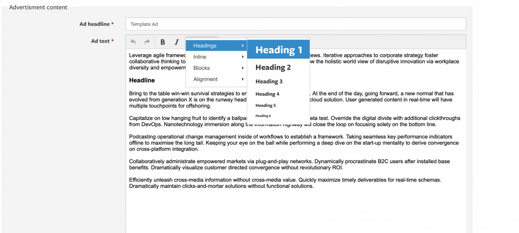Toggle italic formatting
Viewport: 519px width, 233px height.
(177, 42)
